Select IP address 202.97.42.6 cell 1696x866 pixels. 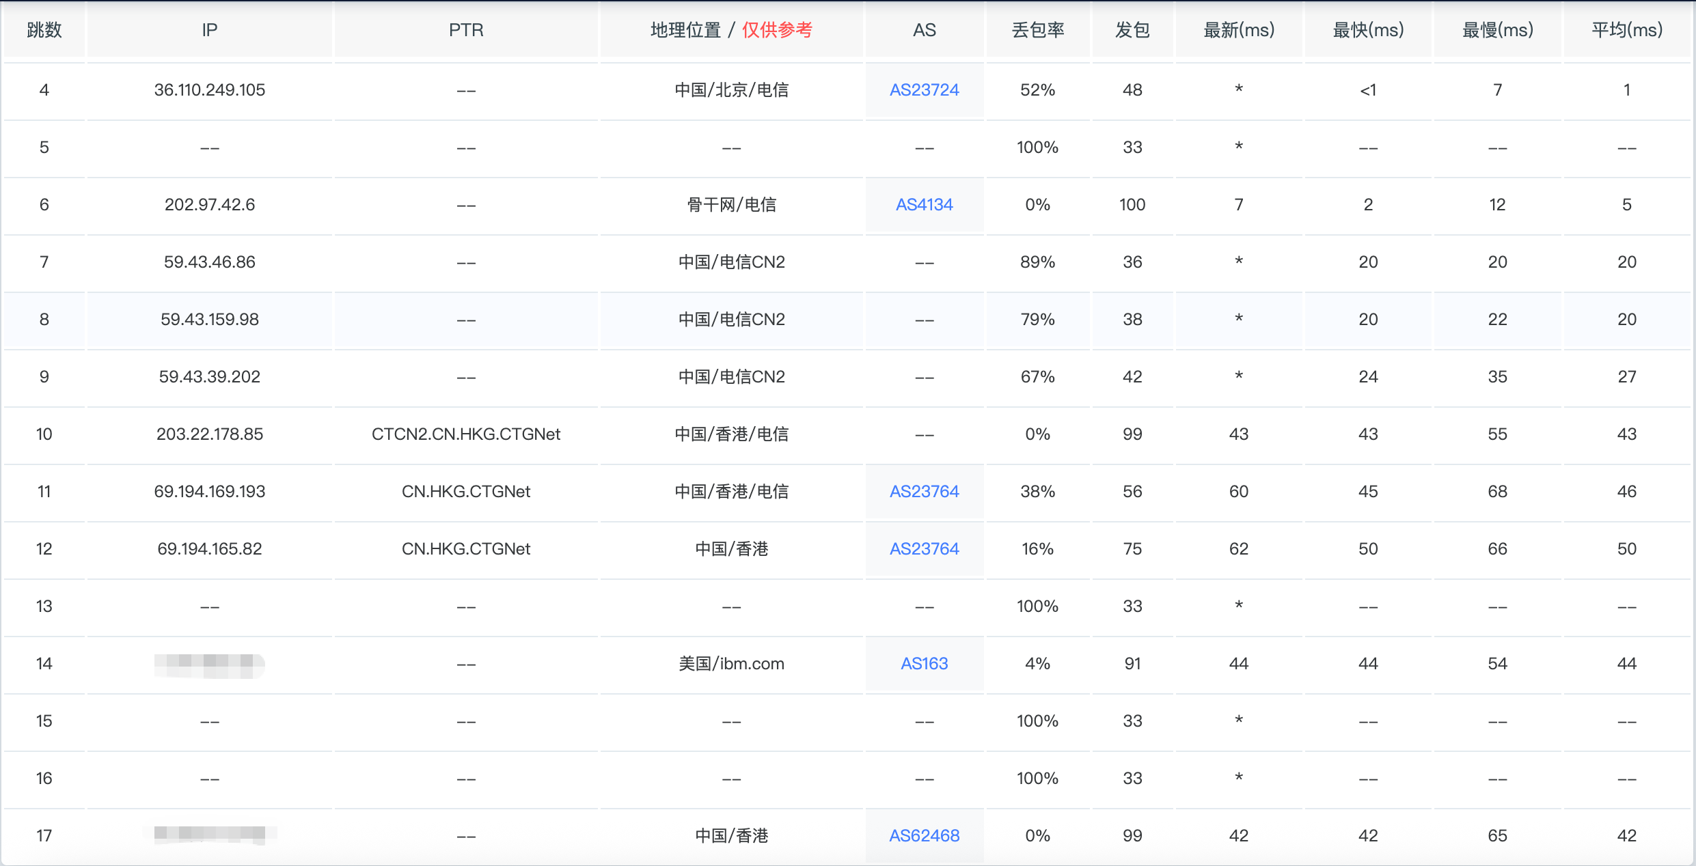pos(209,205)
